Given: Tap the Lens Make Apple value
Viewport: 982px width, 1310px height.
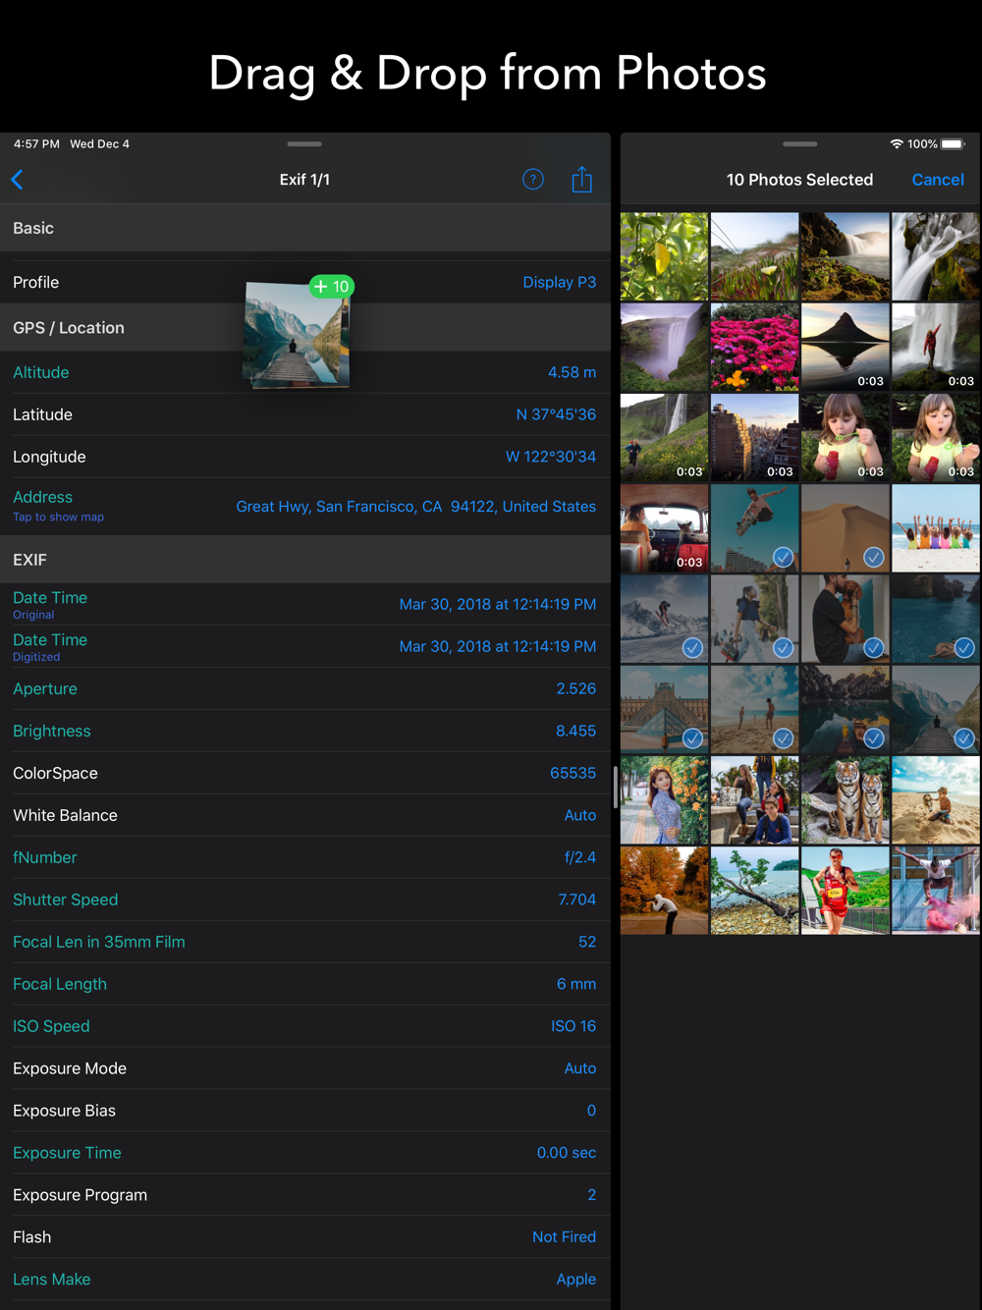Looking at the screenshot, I should pos(576,1280).
